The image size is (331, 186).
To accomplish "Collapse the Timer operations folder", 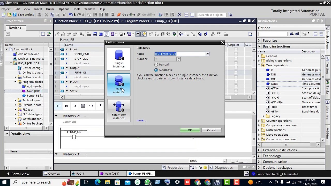I will click(x=259, y=65).
